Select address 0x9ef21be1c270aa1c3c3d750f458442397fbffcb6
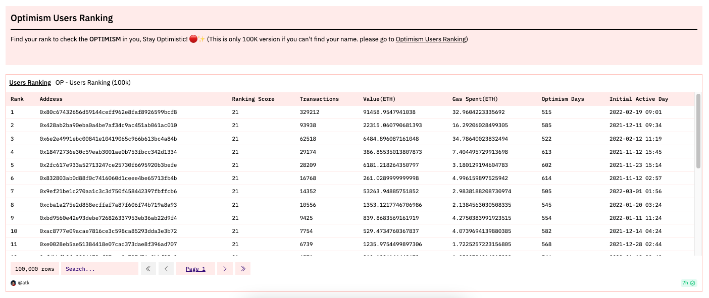 108,192
